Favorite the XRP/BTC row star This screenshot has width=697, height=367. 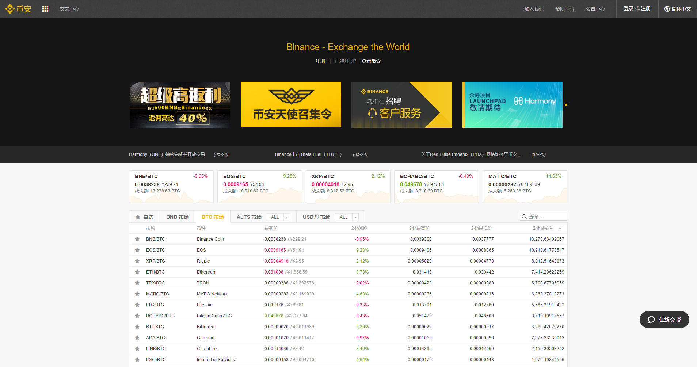tap(137, 261)
